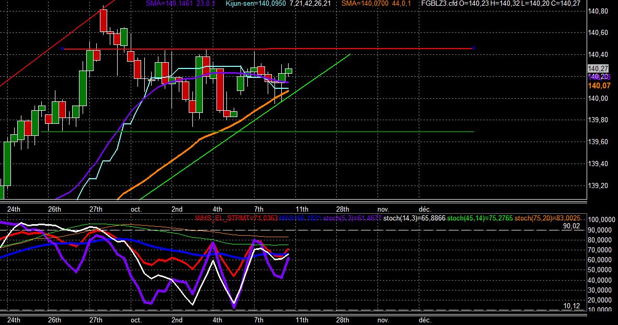Click nov. on the price chart date axis
The height and width of the screenshot is (325, 618).
pyautogui.click(x=383, y=209)
